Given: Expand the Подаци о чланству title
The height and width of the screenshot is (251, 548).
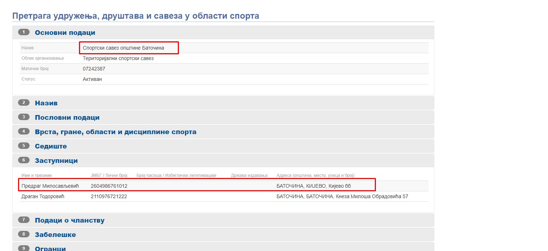Looking at the screenshot, I should [x=70, y=220].
